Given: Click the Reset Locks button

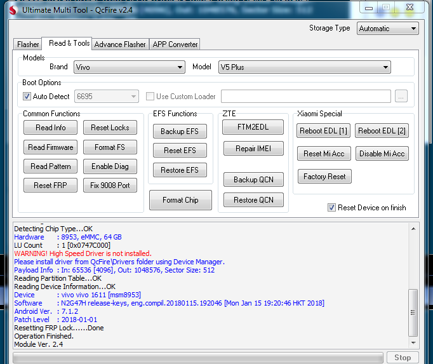Looking at the screenshot, I should (x=110, y=128).
